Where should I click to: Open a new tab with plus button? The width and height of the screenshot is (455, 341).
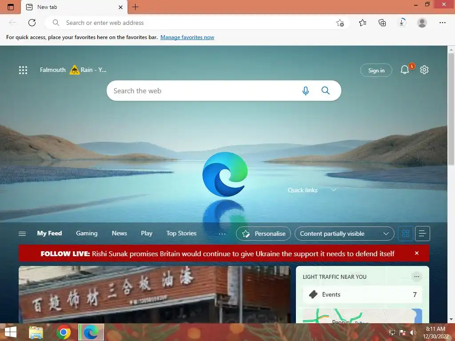135,7
